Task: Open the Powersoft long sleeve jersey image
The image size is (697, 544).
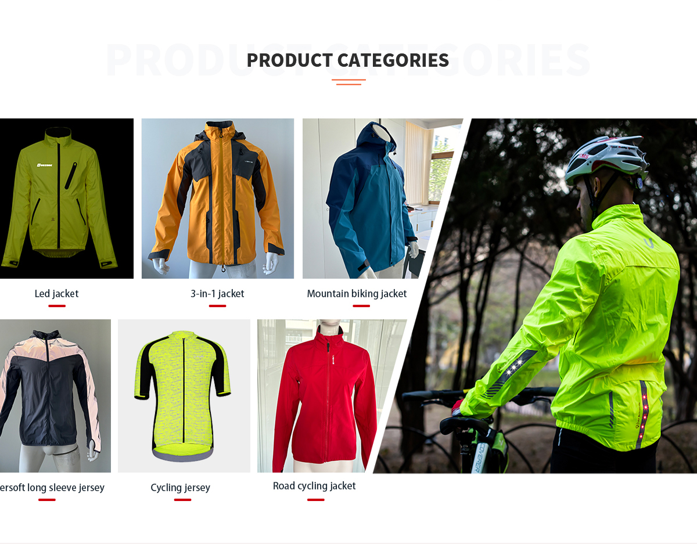Action: point(55,396)
